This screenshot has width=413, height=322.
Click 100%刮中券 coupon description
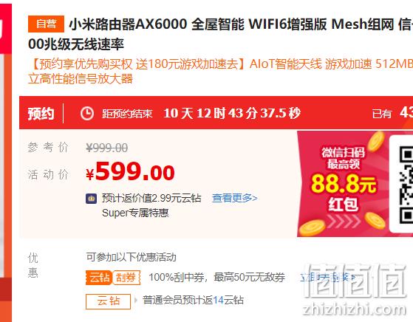tap(216, 277)
